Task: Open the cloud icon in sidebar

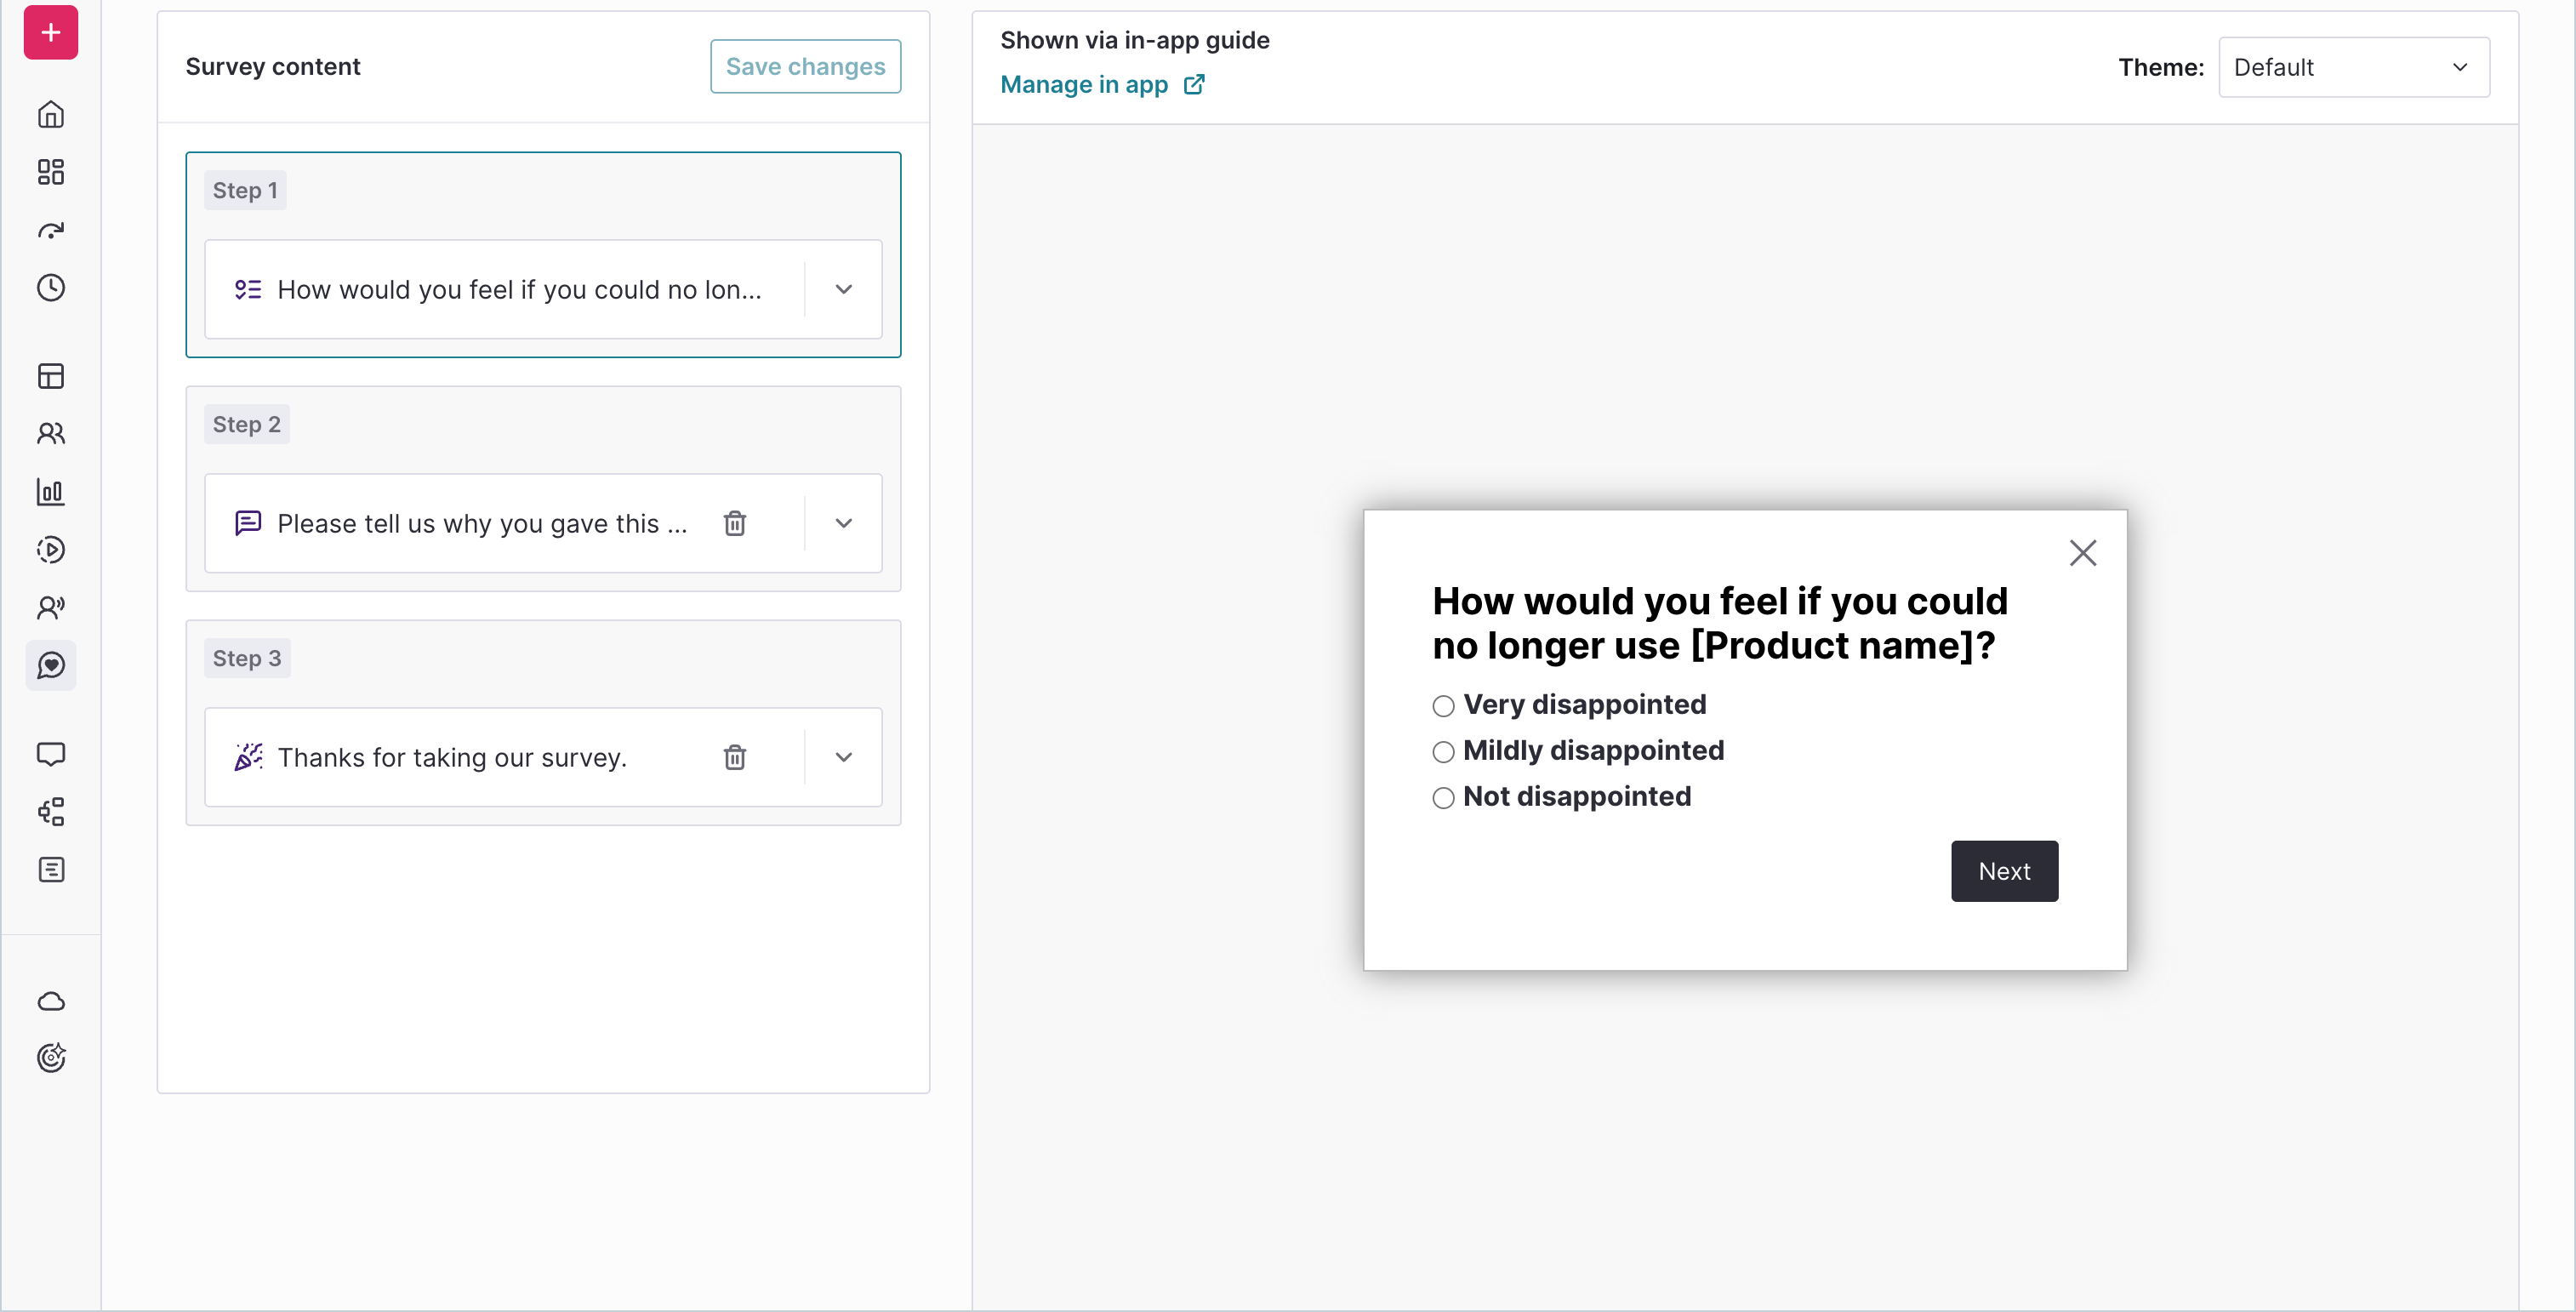Action: [51, 1001]
